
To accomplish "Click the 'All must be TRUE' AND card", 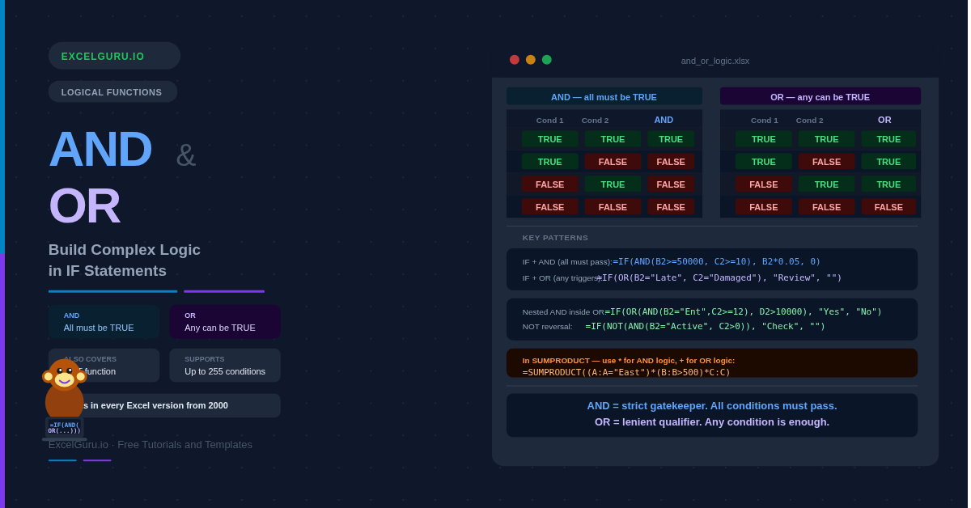I will (x=104, y=322).
